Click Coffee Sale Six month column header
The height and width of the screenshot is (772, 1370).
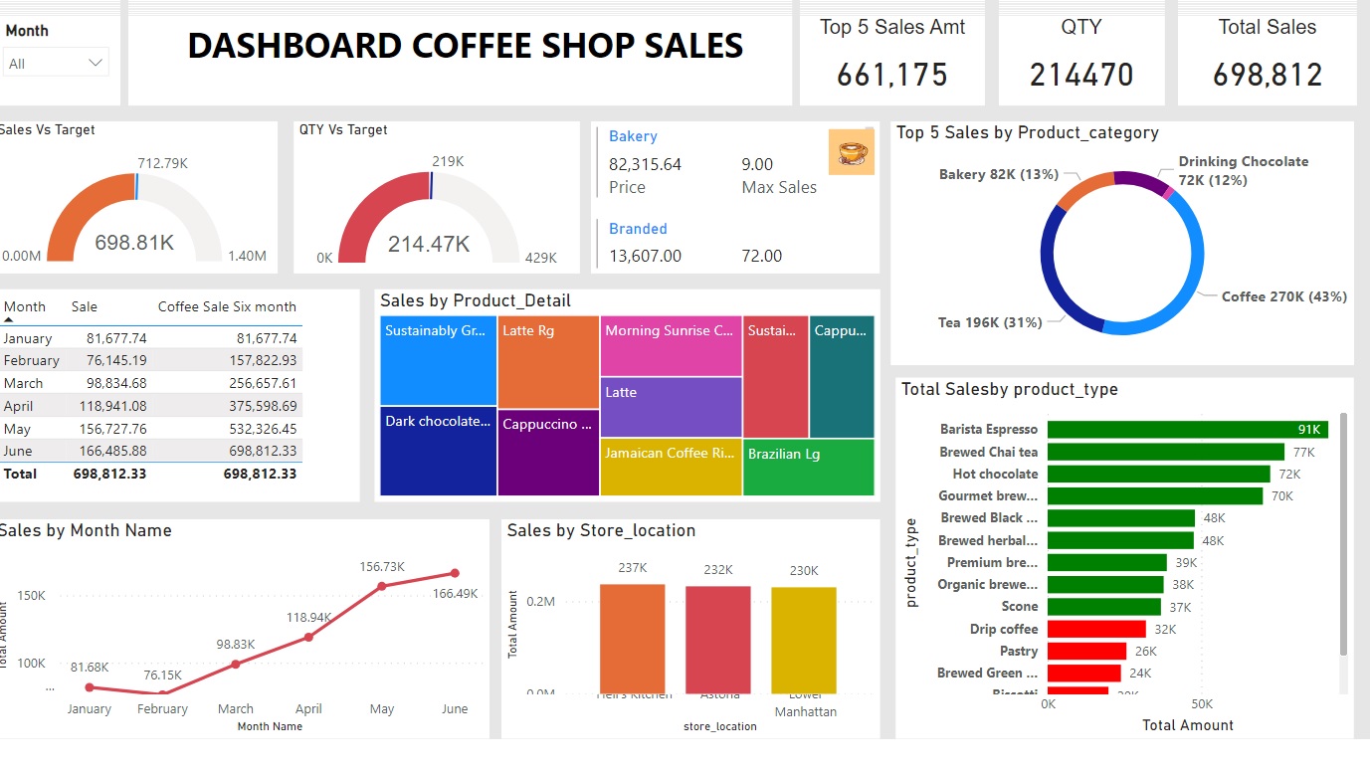click(x=227, y=306)
